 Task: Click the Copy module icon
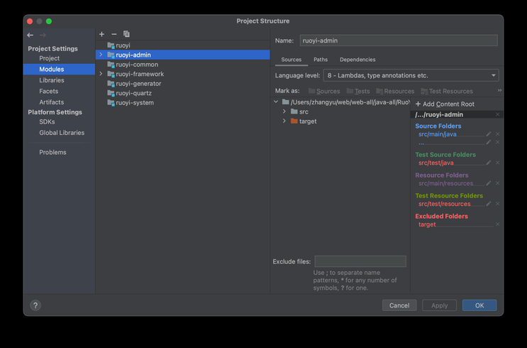click(126, 34)
